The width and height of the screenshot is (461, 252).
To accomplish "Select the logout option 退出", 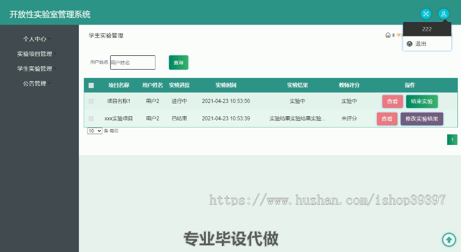I will point(427,44).
